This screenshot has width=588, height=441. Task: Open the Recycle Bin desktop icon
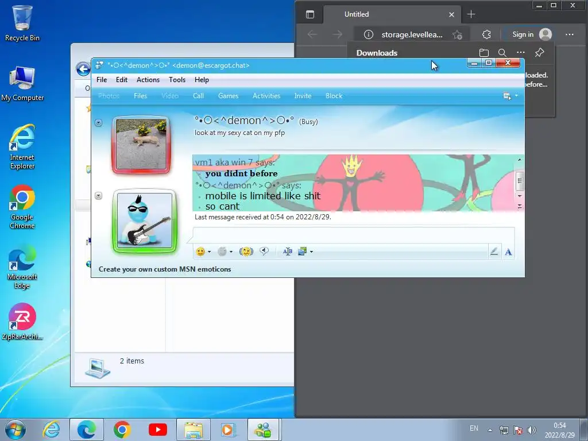(x=22, y=23)
